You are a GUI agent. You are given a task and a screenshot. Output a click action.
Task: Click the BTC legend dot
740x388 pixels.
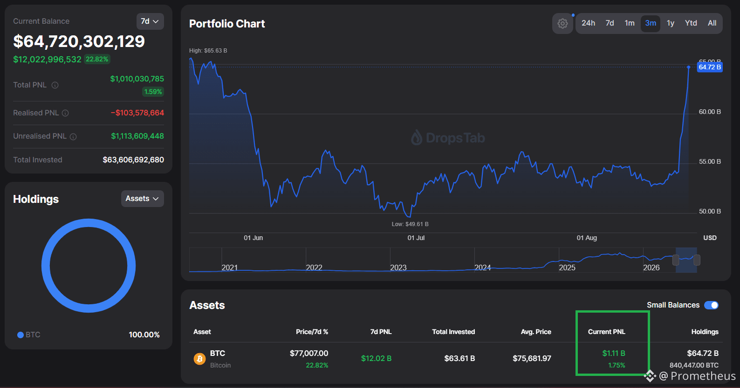click(21, 335)
